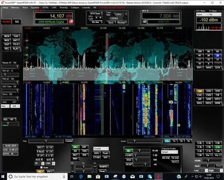Open the Transmit Profile Default dropdown

170,152
